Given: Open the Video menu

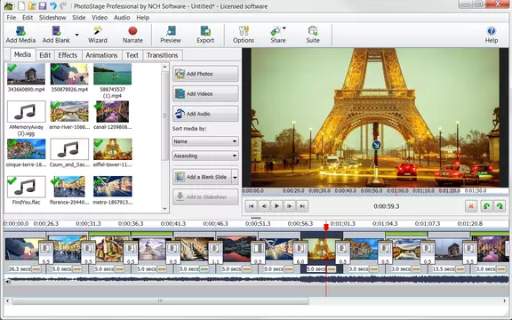Looking at the screenshot, I should pos(100,18).
